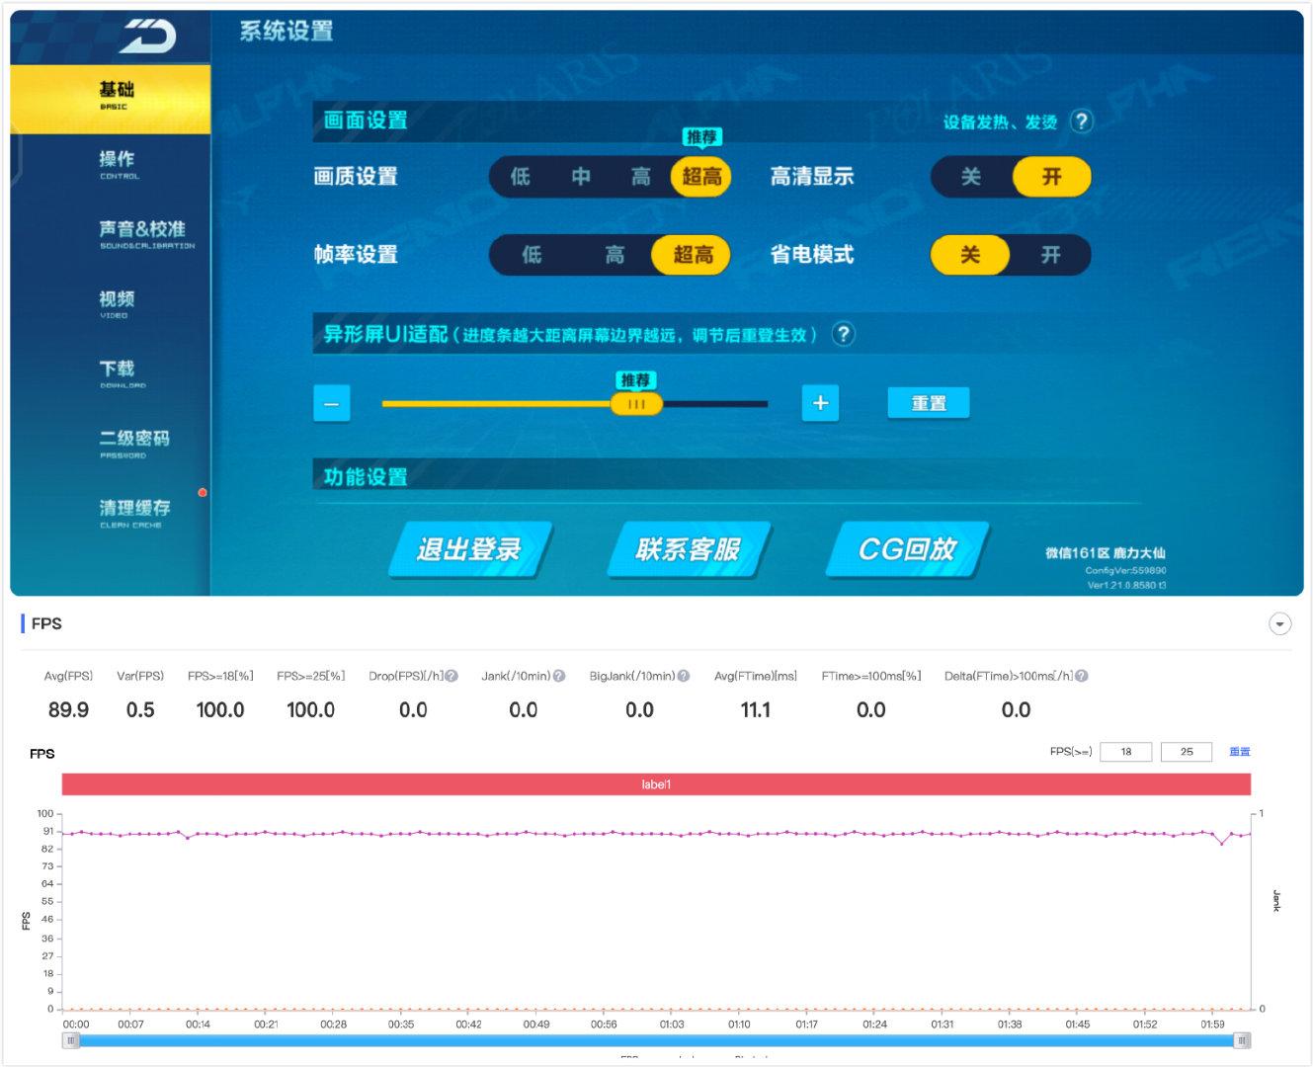Viewport: 1313px width, 1067px height.
Task: Click the help icon beside 设备发热、发烫
Action: [1082, 122]
